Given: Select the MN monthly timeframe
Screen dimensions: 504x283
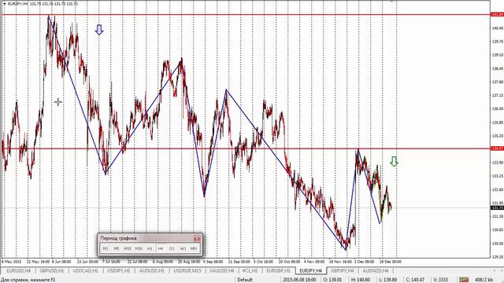Looking at the screenshot, I should pyautogui.click(x=194, y=248).
